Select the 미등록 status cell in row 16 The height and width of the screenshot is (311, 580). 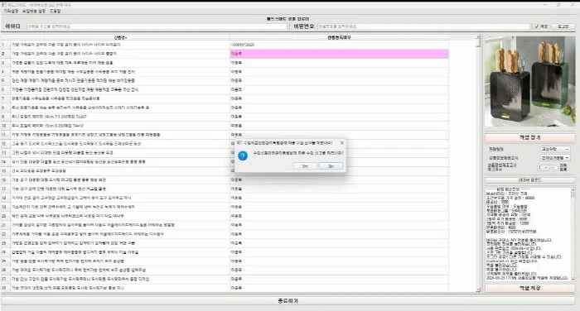coord(339,179)
